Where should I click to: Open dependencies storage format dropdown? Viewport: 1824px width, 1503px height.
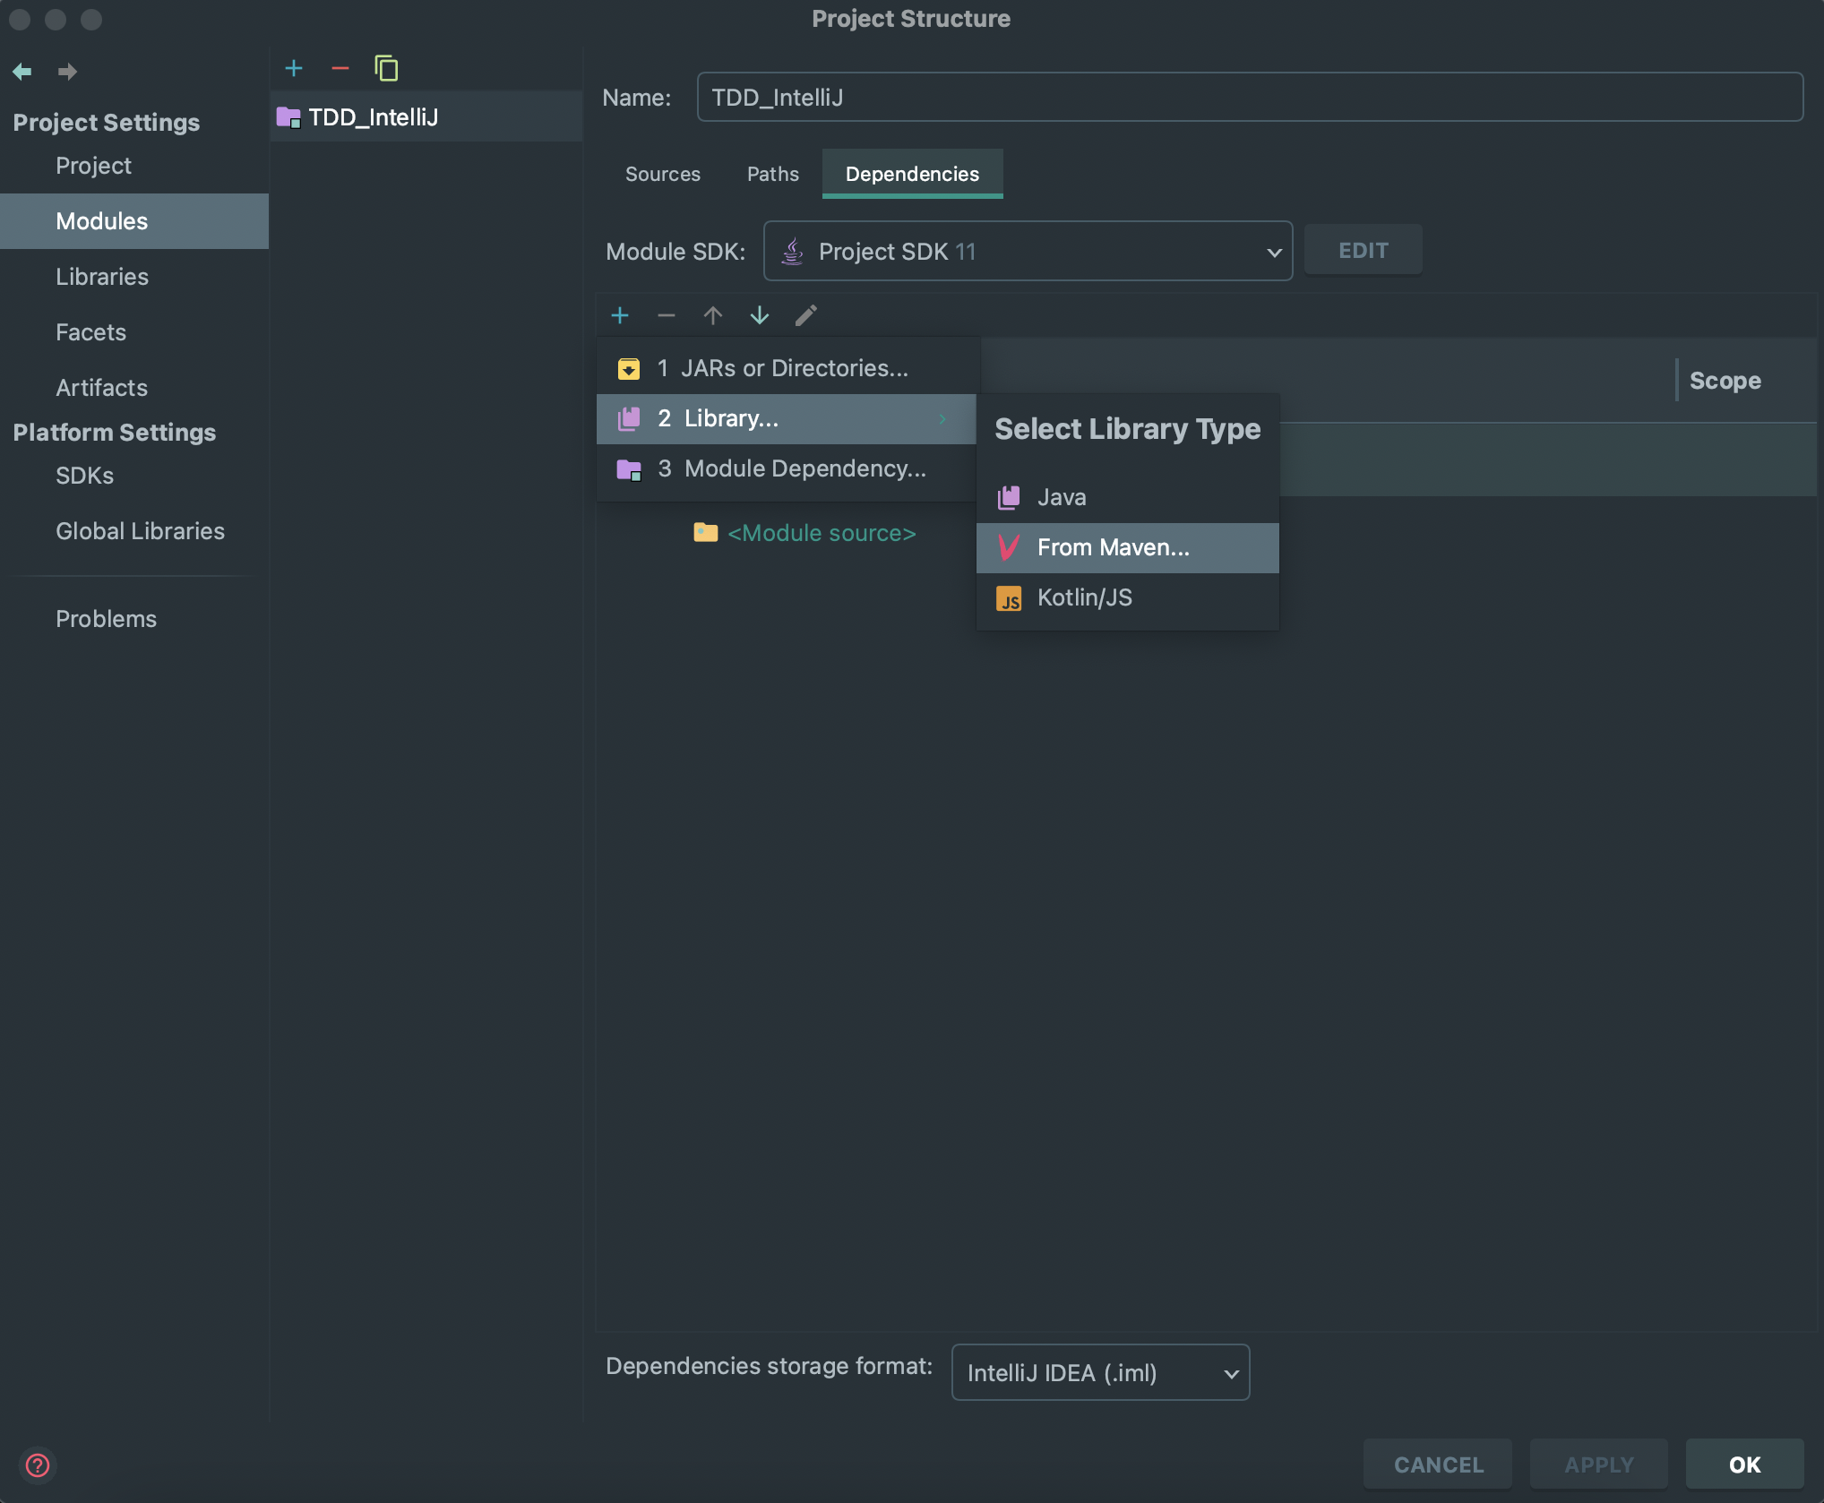pos(1100,1372)
